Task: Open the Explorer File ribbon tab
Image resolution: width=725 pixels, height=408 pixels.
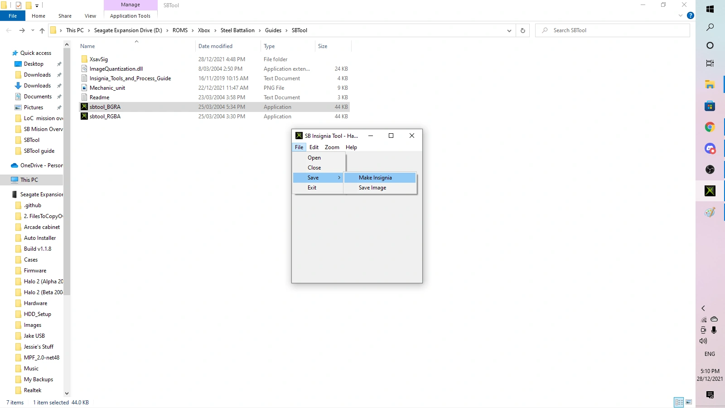Action: [13, 16]
